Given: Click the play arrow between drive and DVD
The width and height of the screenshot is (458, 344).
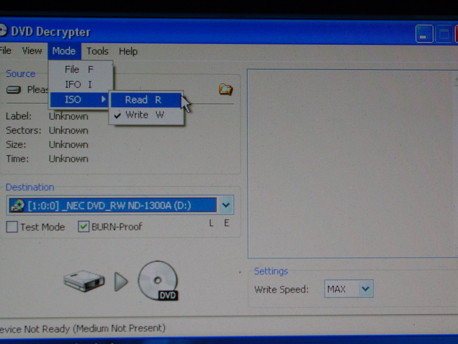Looking at the screenshot, I should tap(121, 282).
